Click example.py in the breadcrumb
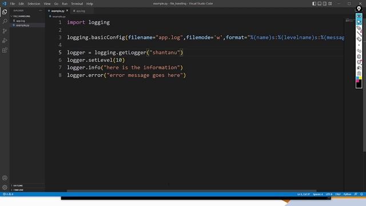Image resolution: width=366 pixels, height=206 pixels. tap(59, 17)
